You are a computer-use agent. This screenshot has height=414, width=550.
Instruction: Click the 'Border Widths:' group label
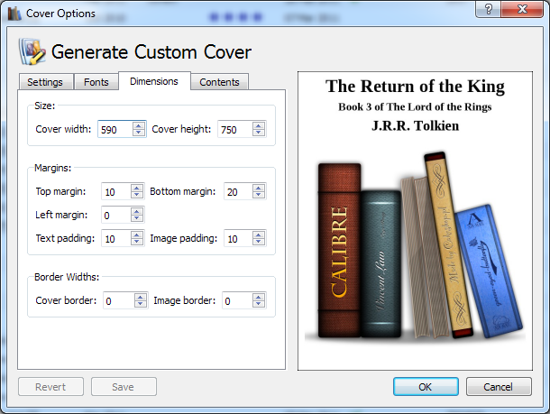pos(67,277)
